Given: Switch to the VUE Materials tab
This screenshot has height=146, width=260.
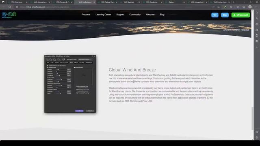Looking at the screenshot, I should pos(130,2).
